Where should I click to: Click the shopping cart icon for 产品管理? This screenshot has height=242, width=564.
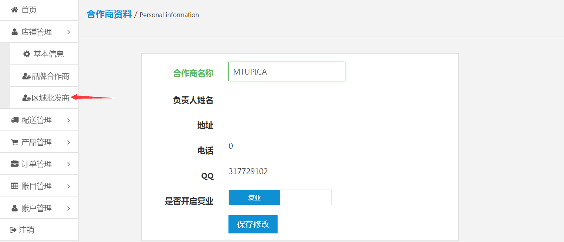pyautogui.click(x=15, y=143)
